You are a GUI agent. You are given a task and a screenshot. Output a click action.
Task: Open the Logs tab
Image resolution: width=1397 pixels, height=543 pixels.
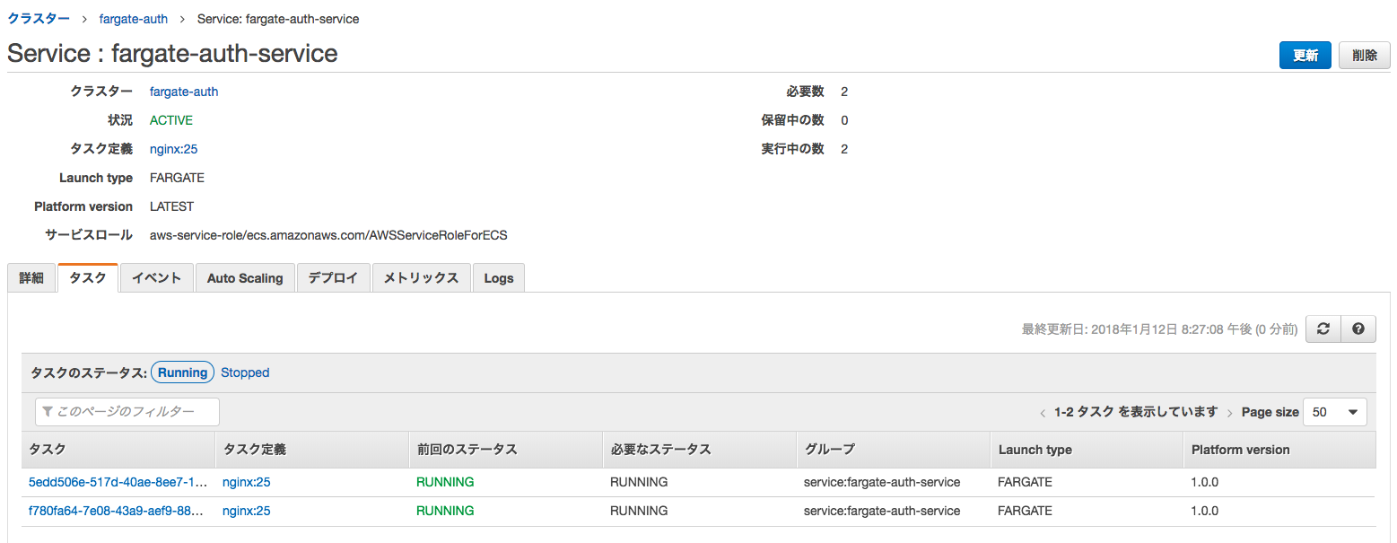pyautogui.click(x=499, y=277)
